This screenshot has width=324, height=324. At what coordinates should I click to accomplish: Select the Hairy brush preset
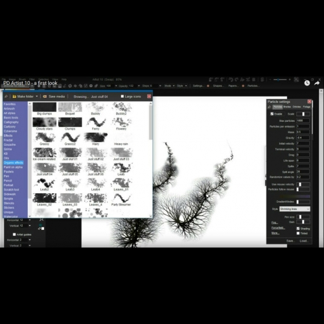(96, 139)
